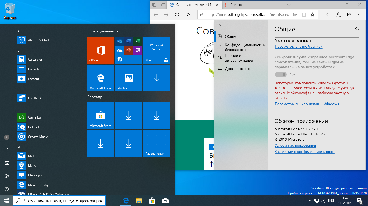Click the ENG language indicator

331,201
